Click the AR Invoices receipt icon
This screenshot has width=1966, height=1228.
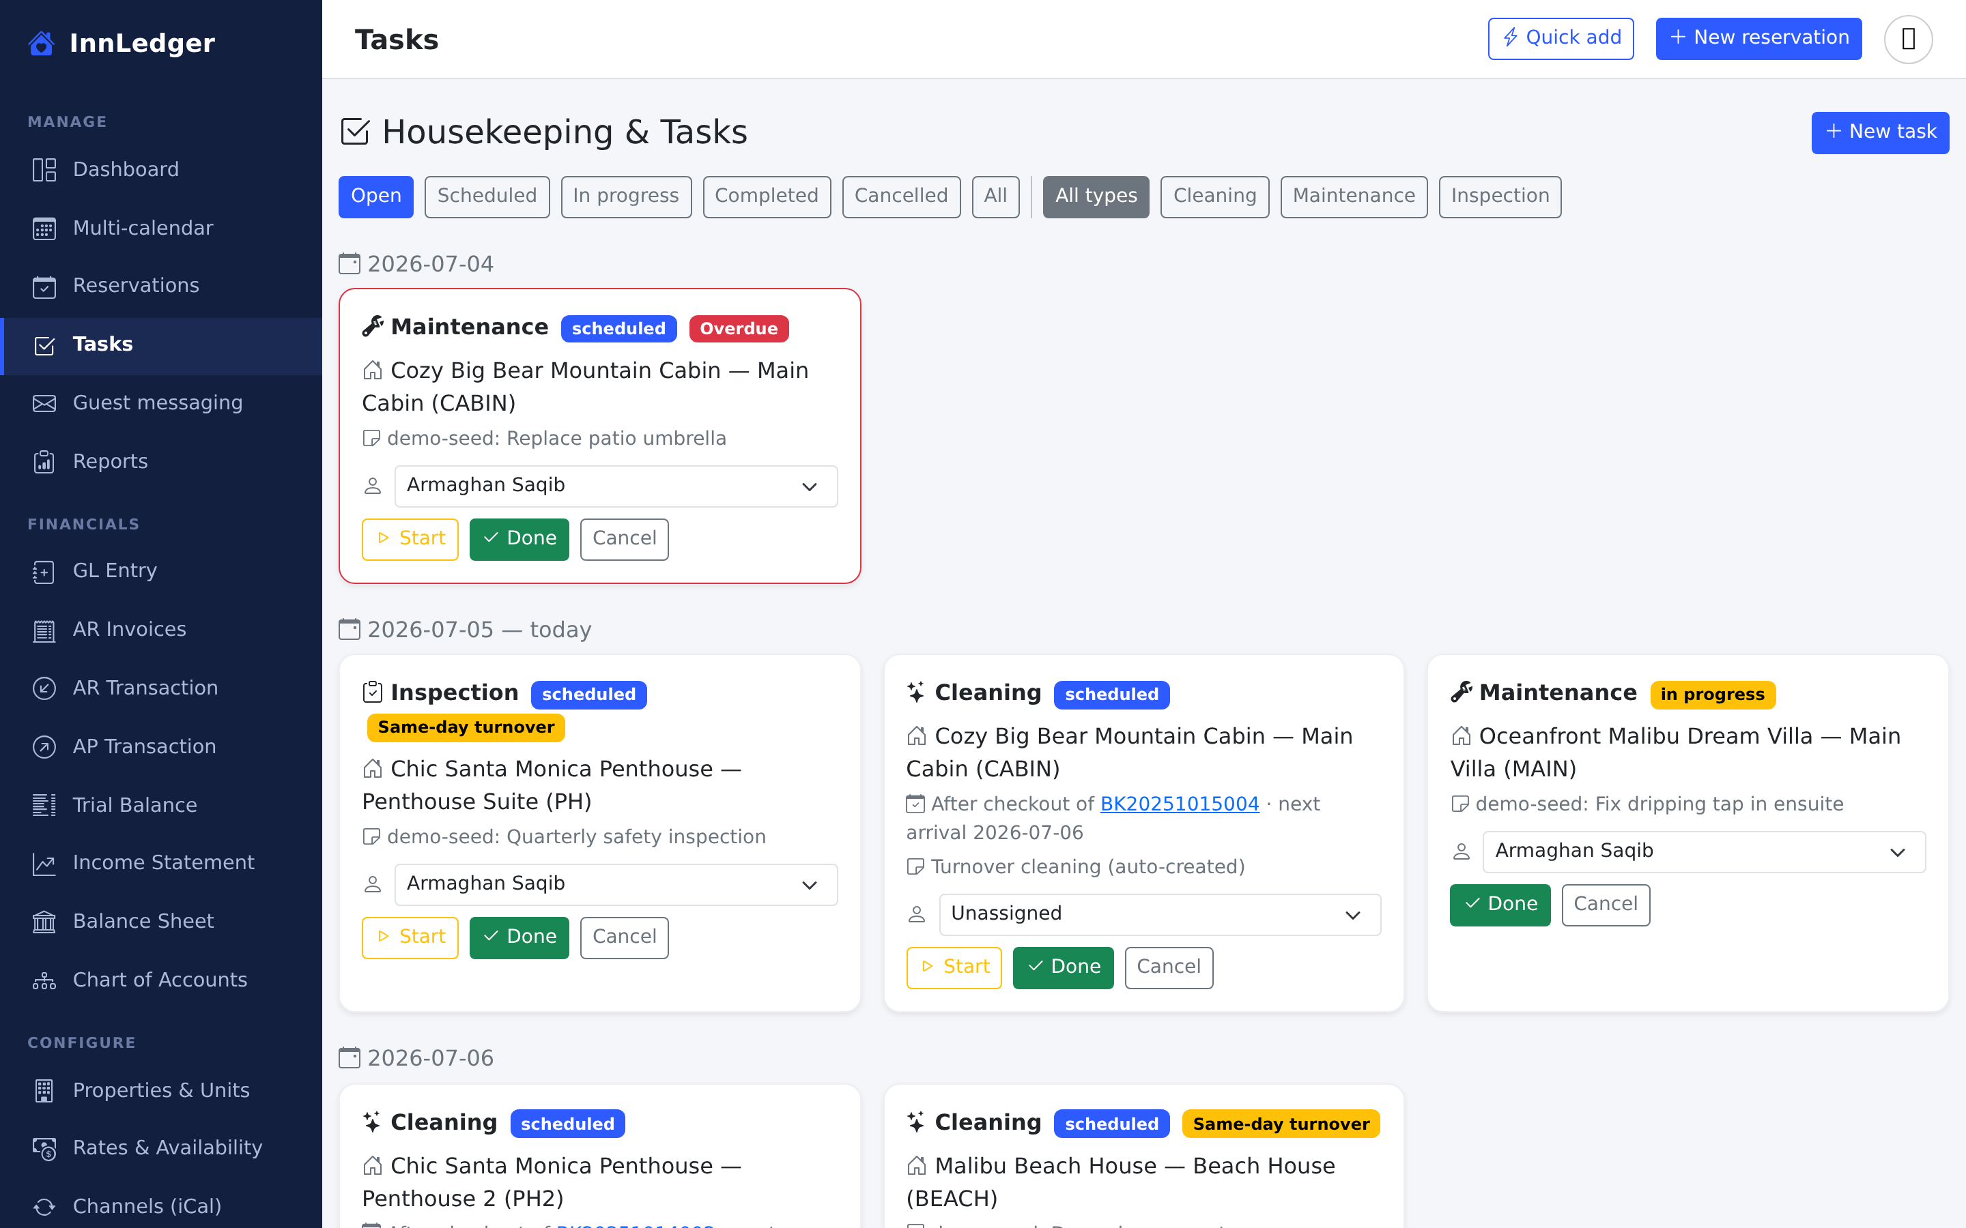(x=44, y=630)
